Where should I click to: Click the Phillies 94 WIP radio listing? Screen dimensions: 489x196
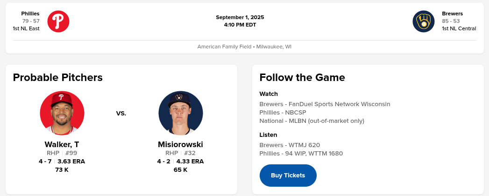pyautogui.click(x=301, y=153)
